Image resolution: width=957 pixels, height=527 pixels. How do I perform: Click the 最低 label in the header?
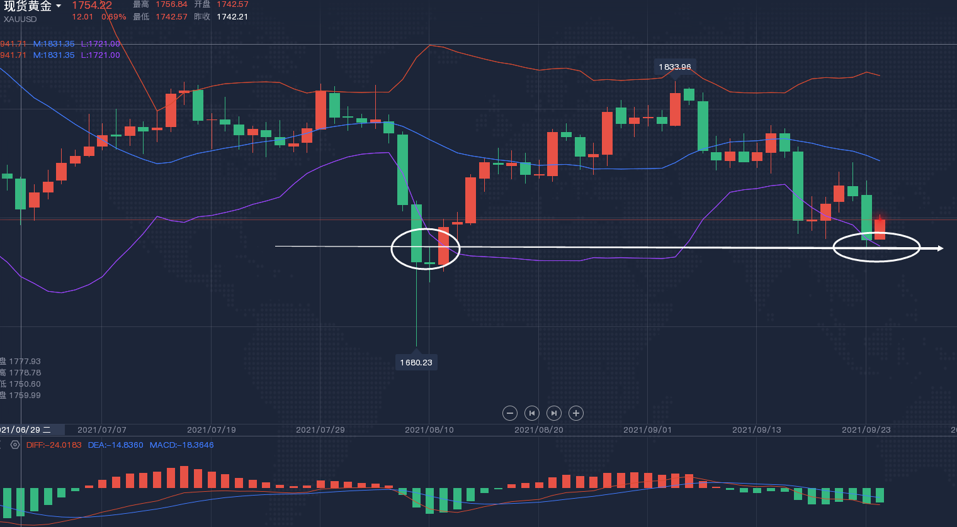click(x=141, y=17)
